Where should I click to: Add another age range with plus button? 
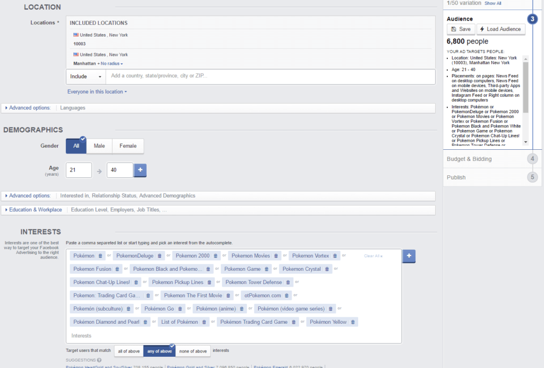[140, 170]
